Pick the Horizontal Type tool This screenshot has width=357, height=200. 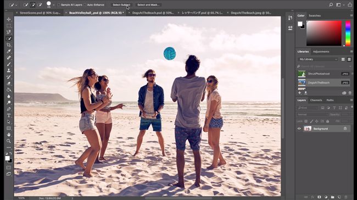pyautogui.click(x=9, y=115)
